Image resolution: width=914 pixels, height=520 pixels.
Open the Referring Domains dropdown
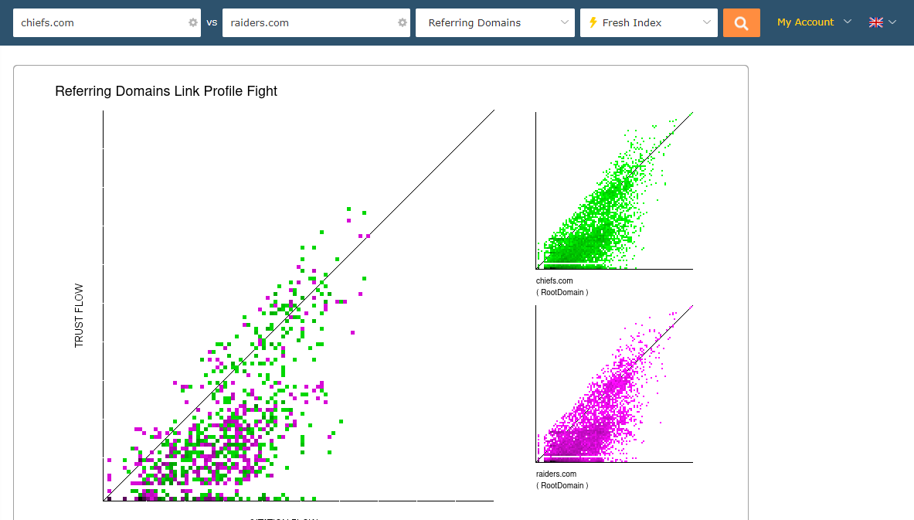coord(494,23)
